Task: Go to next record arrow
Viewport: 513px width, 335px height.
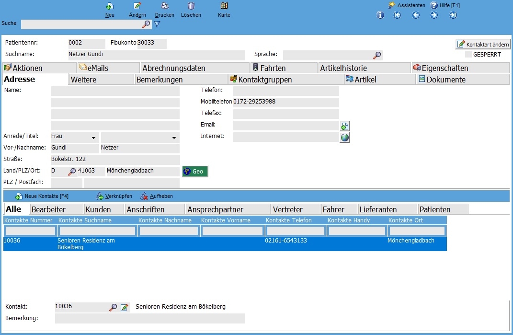Action: 434,15
